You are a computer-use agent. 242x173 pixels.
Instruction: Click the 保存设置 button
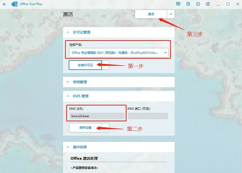85,128
